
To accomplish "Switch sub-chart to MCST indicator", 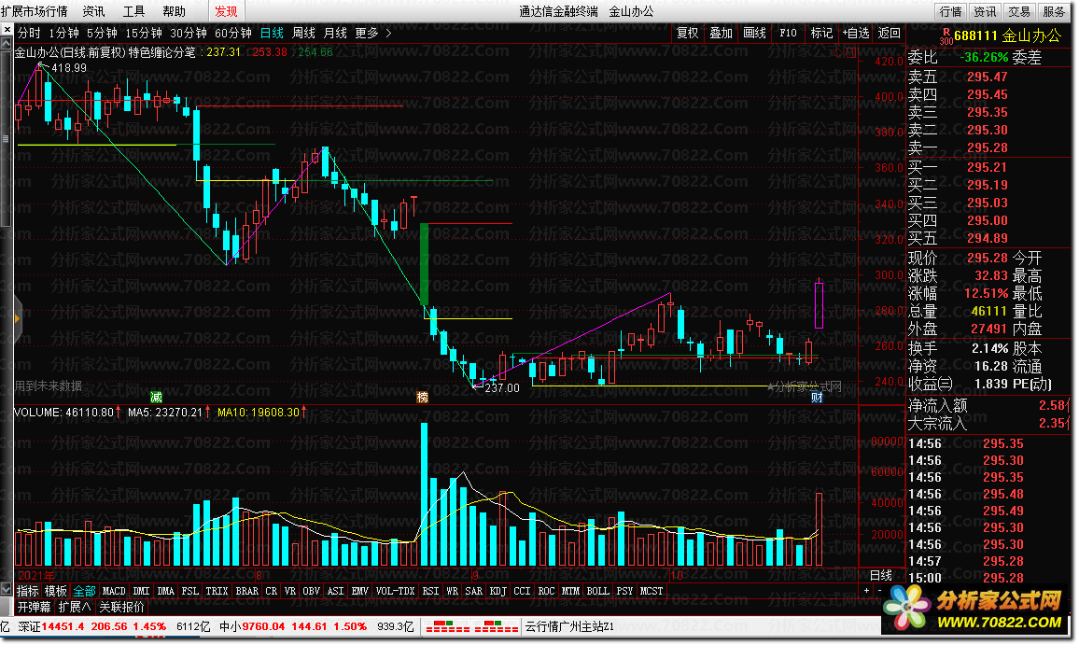I will click(651, 591).
